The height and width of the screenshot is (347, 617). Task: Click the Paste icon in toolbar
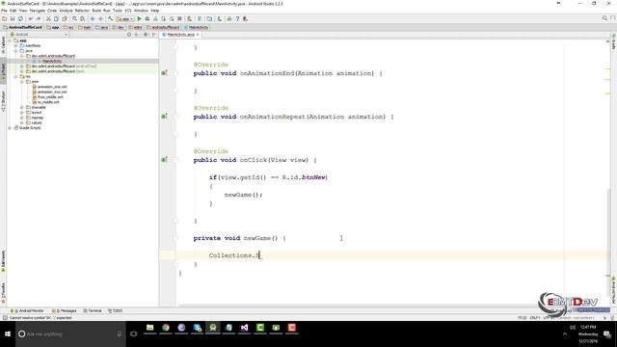(x=65, y=19)
